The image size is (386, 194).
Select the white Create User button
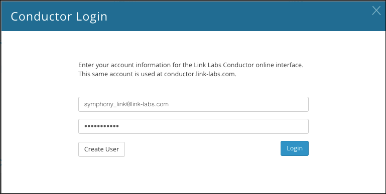101,149
